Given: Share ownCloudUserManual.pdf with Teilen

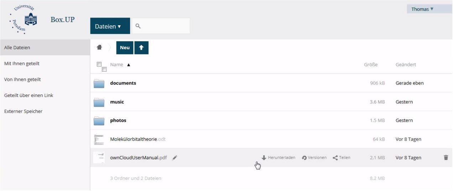Looking at the screenshot, I should (341, 158).
